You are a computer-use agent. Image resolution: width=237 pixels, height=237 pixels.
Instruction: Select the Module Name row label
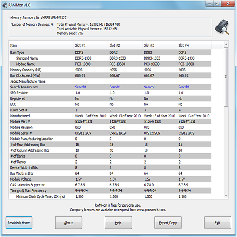point(25,64)
